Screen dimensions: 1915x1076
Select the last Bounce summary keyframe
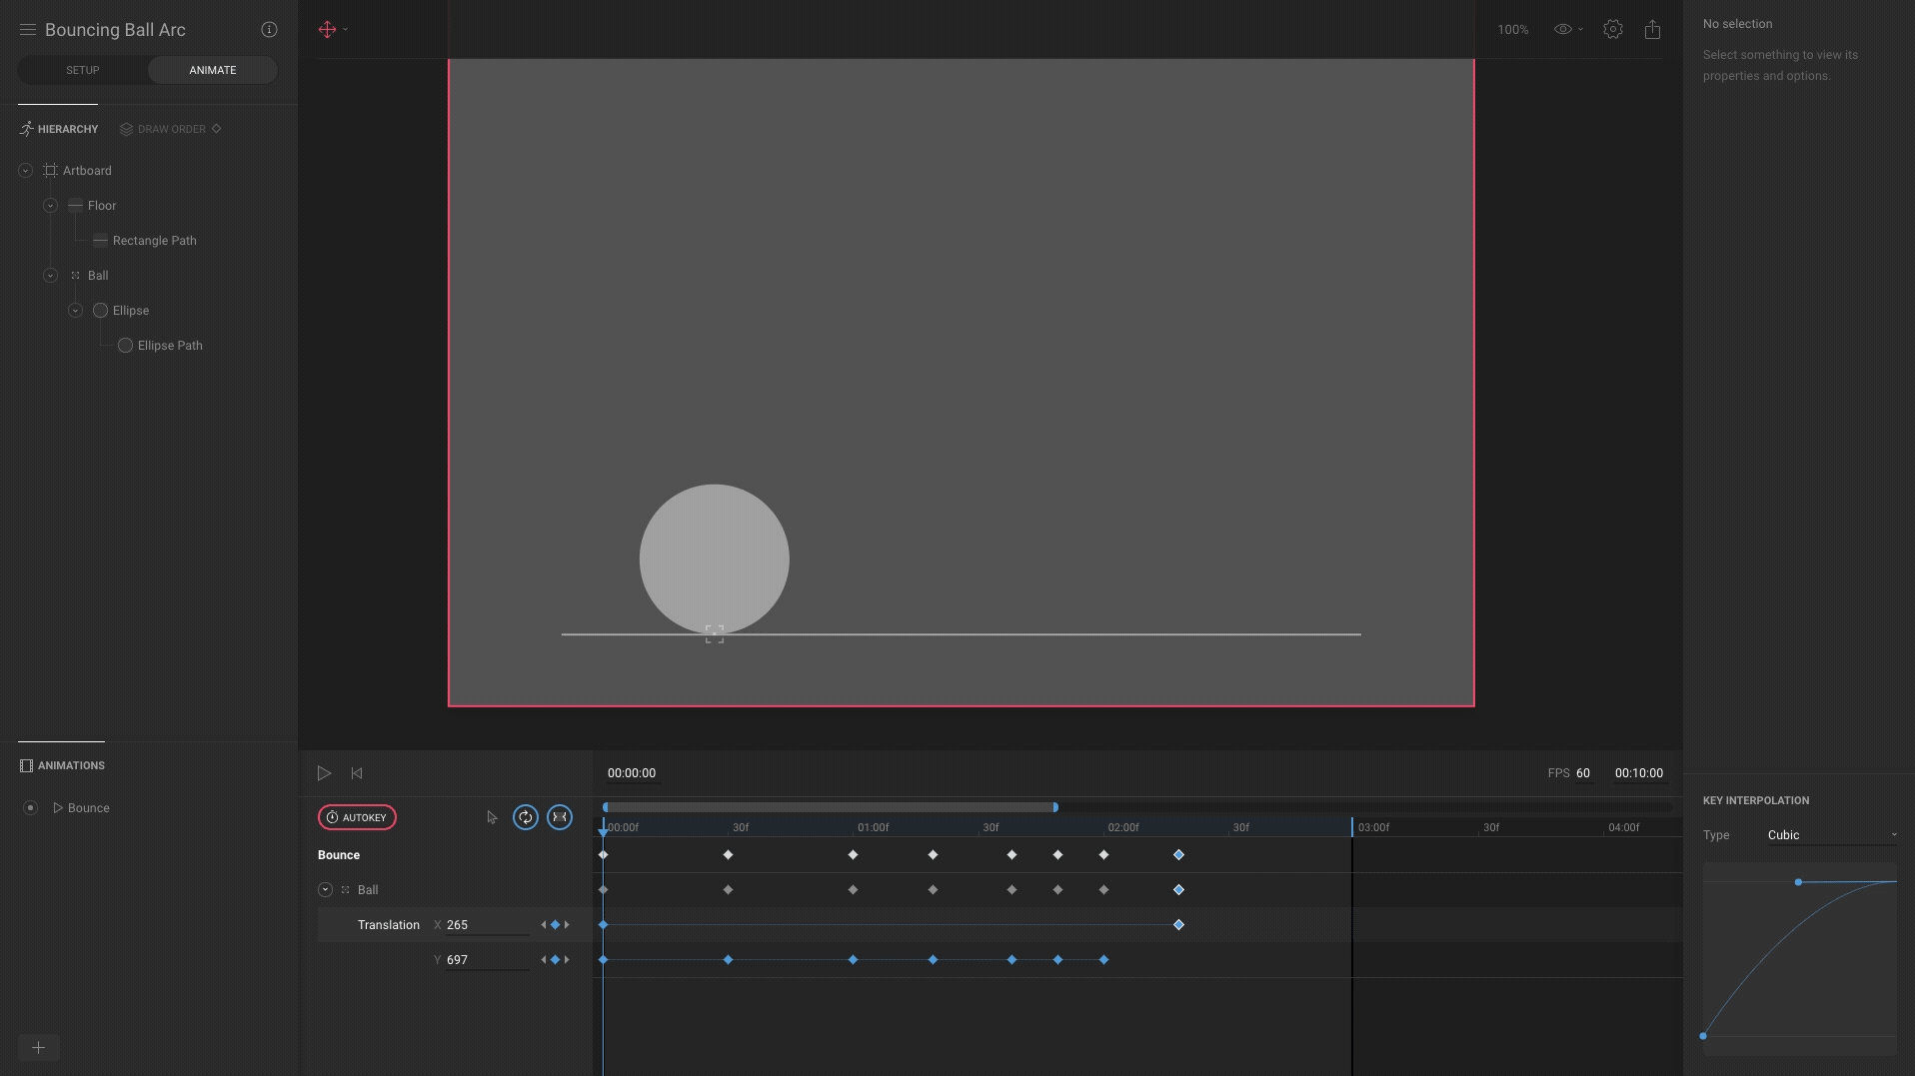pos(1178,855)
